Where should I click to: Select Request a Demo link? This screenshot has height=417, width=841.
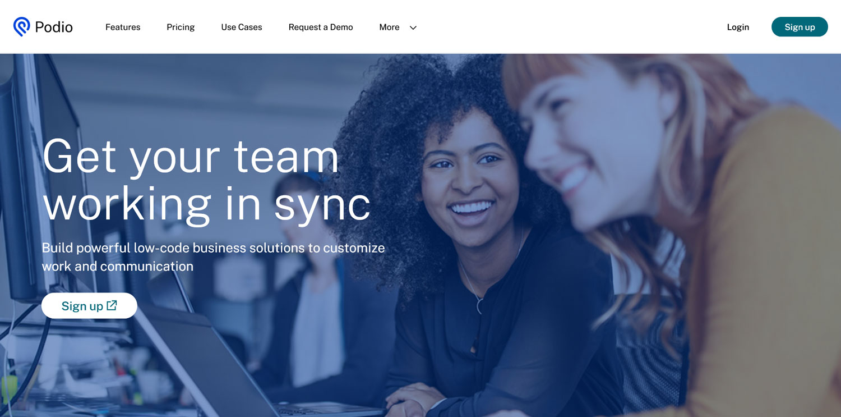pos(321,27)
